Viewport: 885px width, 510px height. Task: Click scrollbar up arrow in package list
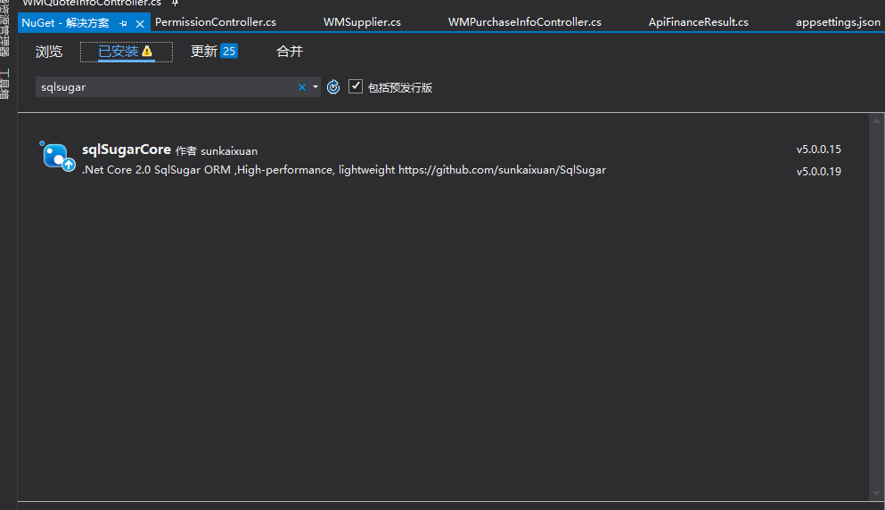click(876, 120)
